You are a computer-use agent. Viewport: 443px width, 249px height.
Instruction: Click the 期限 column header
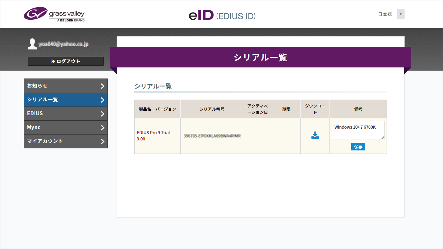(286, 109)
